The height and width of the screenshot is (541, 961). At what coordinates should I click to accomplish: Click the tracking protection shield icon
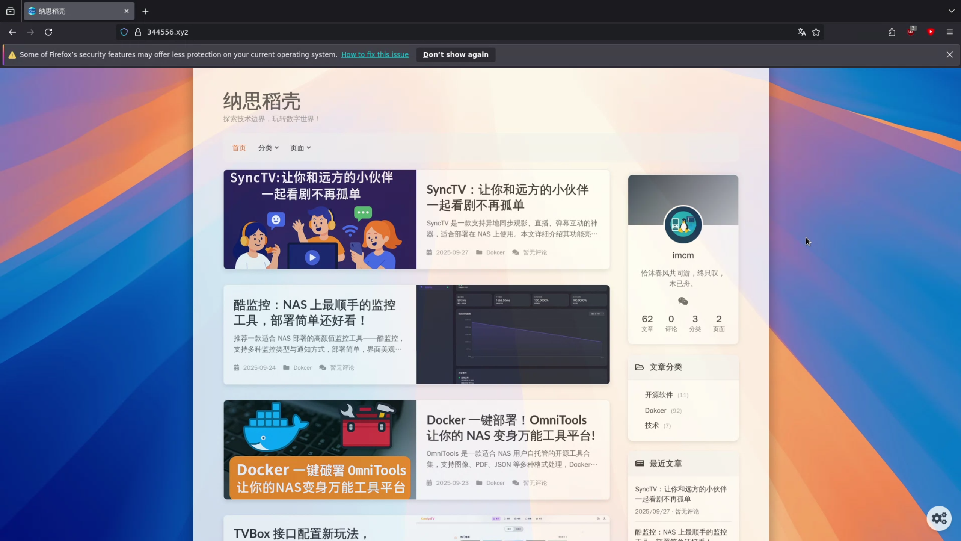point(124,32)
